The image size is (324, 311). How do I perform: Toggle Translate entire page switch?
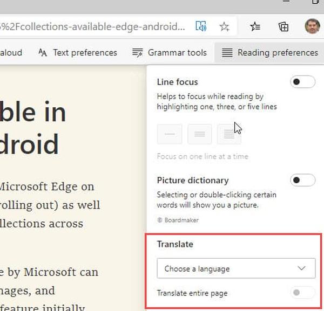coord(302,293)
